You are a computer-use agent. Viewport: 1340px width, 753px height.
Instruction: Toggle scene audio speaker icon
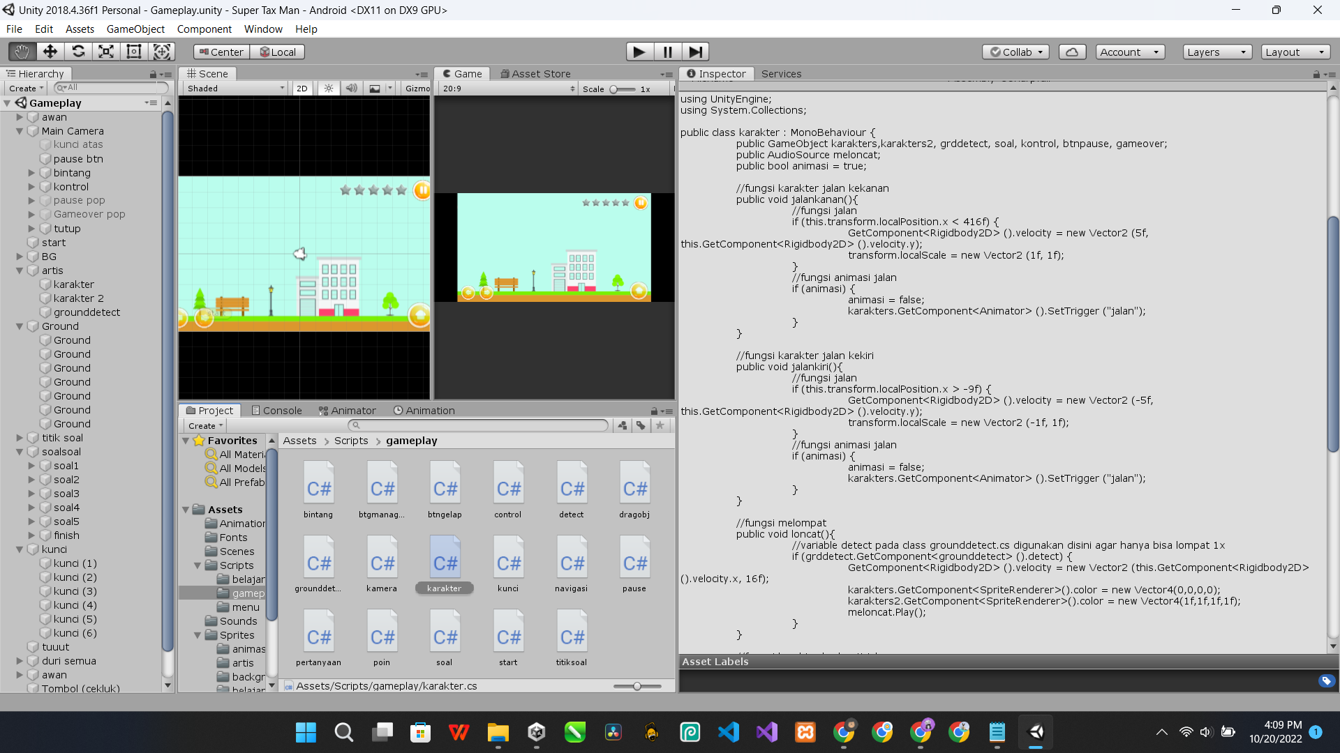(x=352, y=89)
